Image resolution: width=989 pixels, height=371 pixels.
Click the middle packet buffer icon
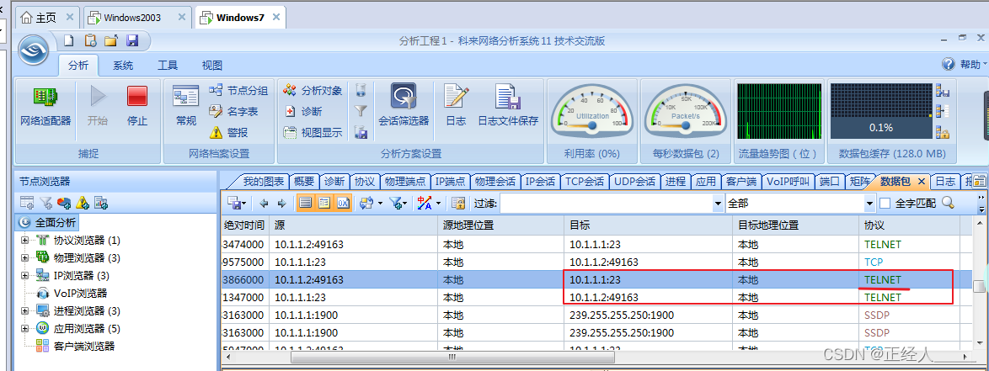pyautogui.click(x=943, y=112)
